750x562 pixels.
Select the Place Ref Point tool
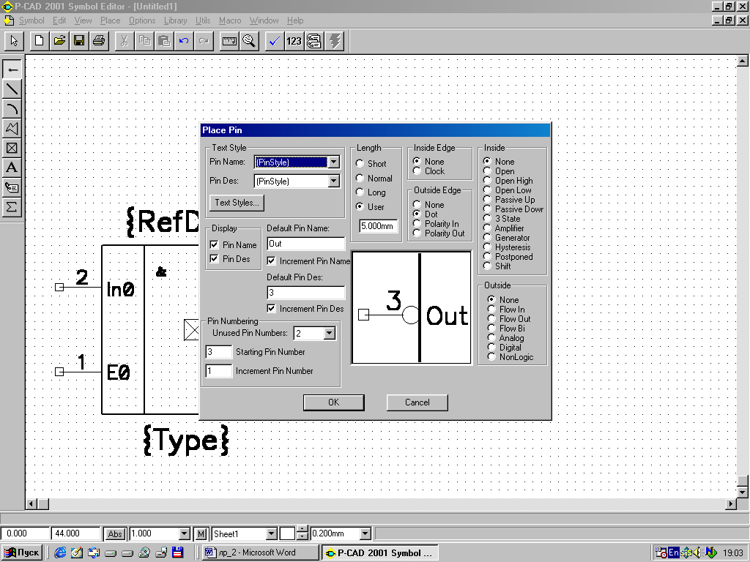click(x=12, y=148)
